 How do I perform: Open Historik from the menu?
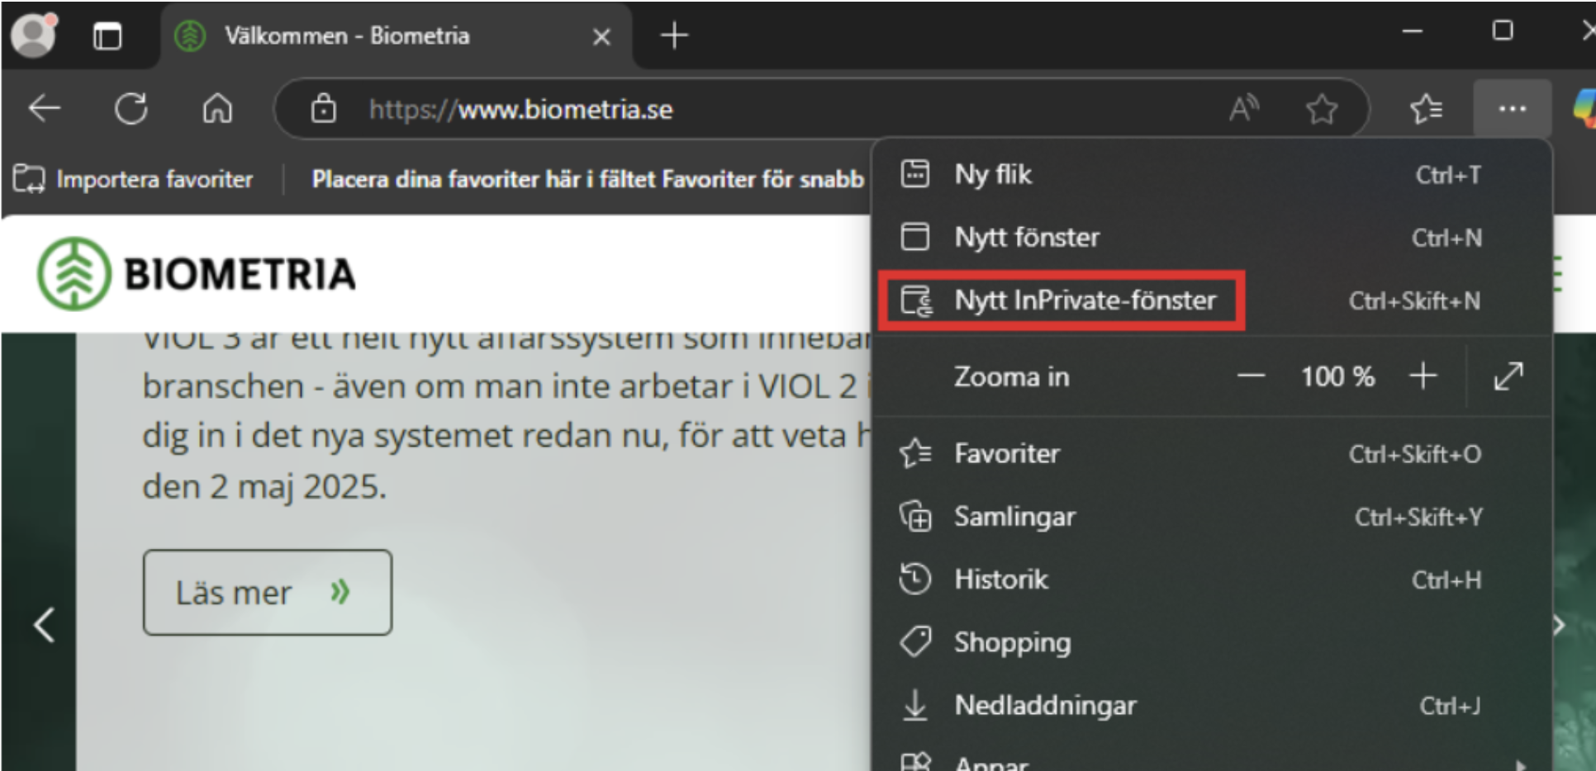(x=1211, y=579)
